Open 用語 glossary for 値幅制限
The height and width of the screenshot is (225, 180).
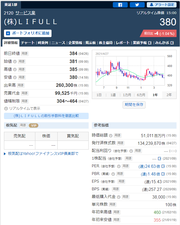coord(25,101)
